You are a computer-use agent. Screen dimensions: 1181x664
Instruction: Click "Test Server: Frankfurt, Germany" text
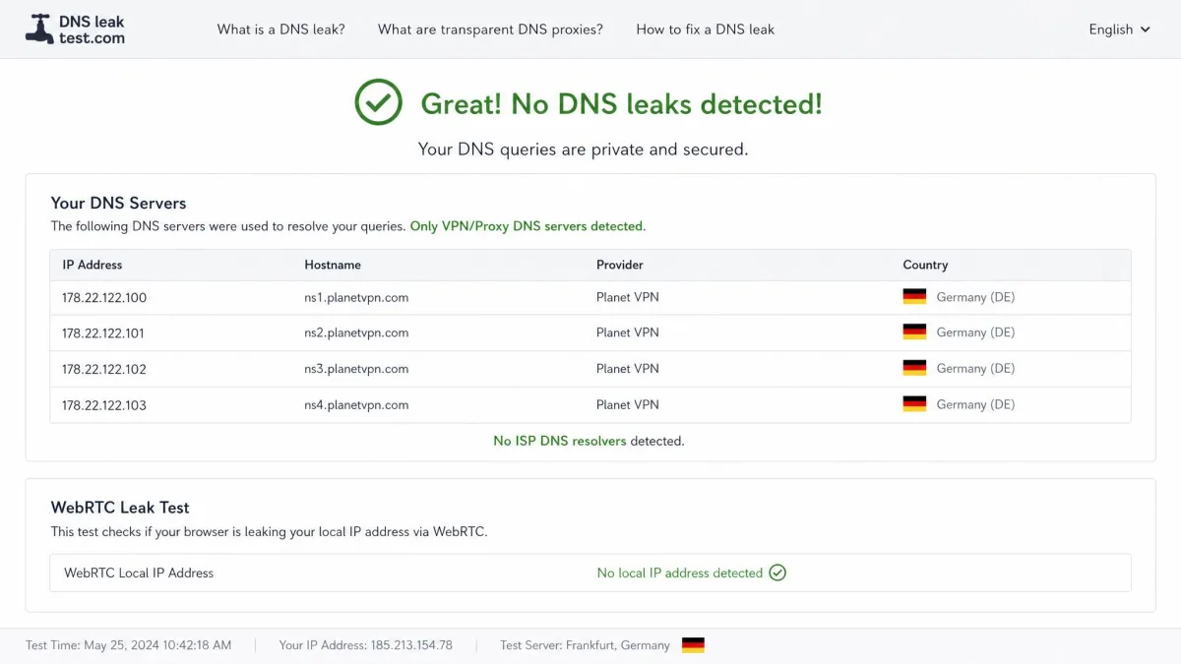585,645
